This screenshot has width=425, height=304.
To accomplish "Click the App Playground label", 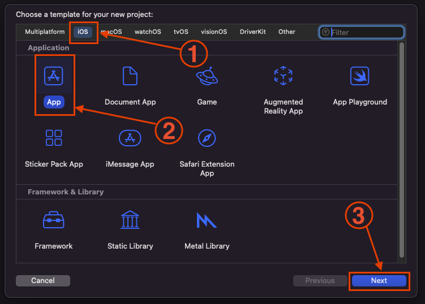I will pos(360,102).
